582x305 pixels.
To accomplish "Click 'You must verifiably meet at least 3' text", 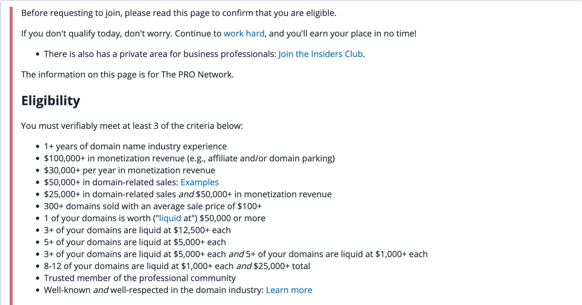I will click(132, 126).
